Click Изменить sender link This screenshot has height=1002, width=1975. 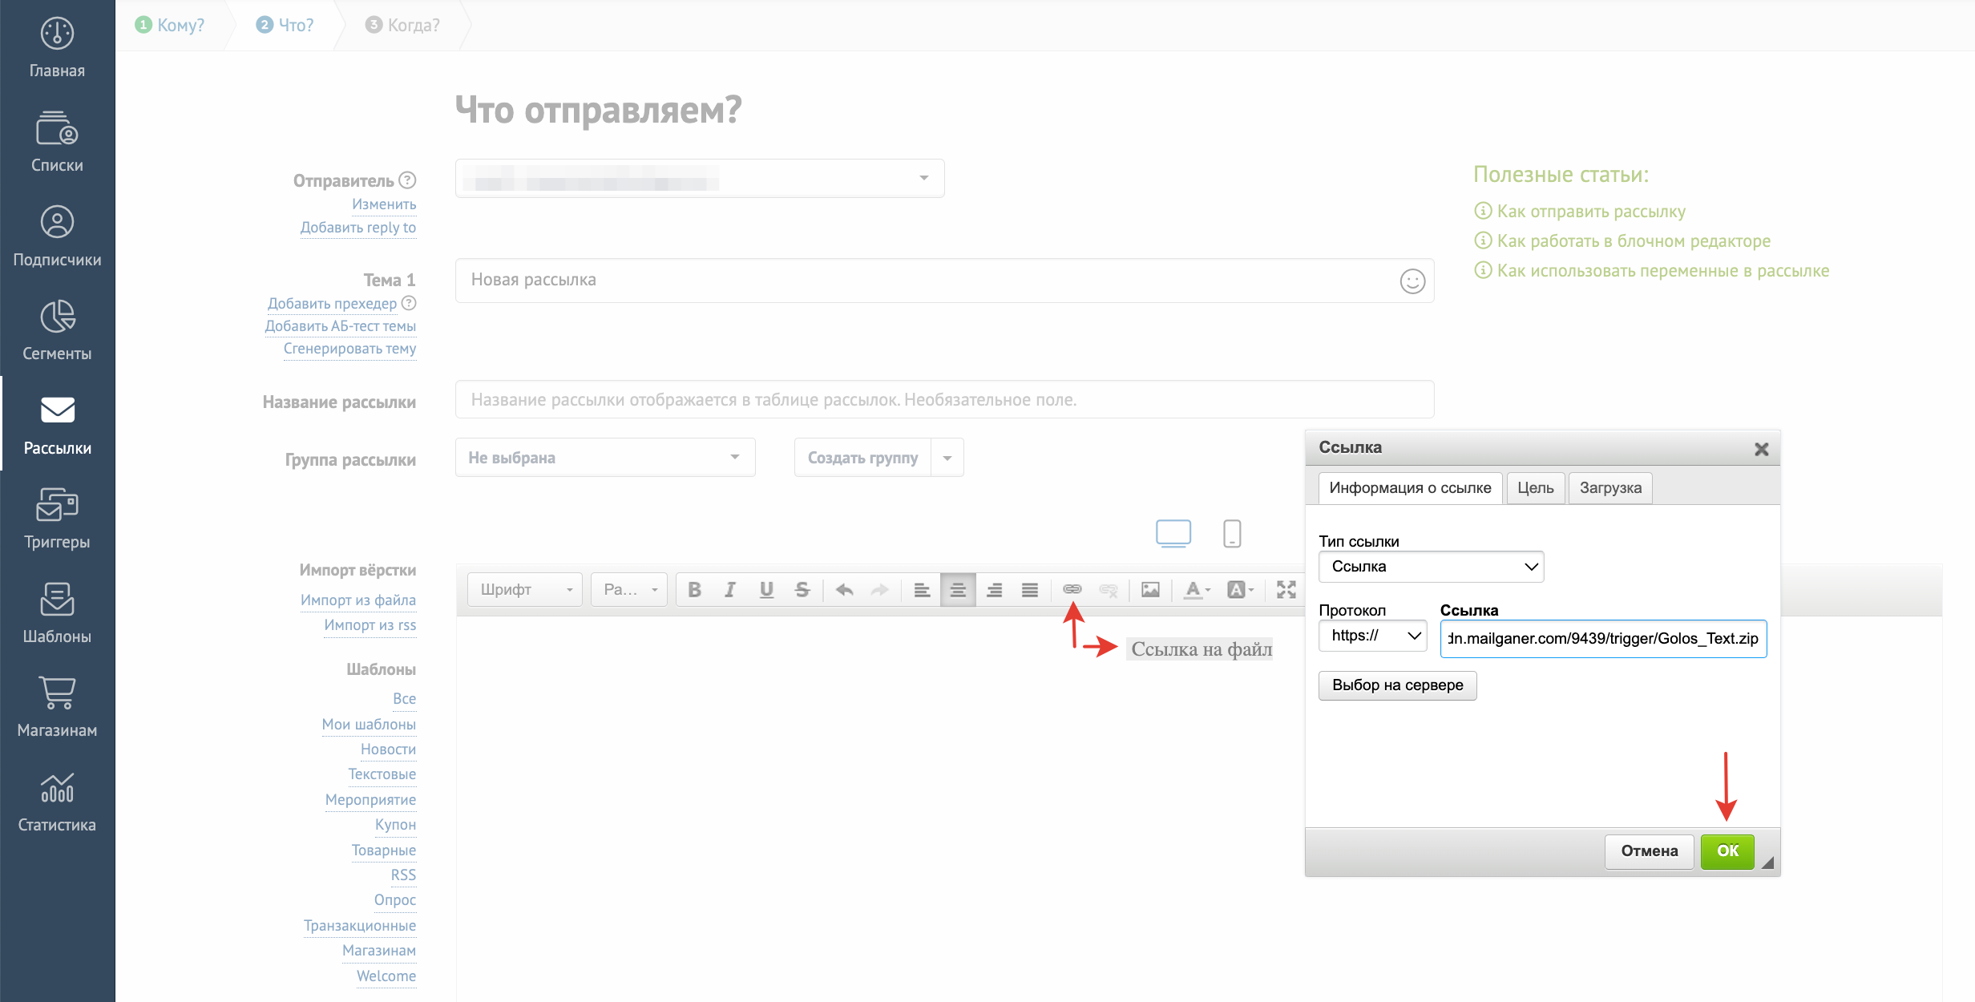coord(384,204)
